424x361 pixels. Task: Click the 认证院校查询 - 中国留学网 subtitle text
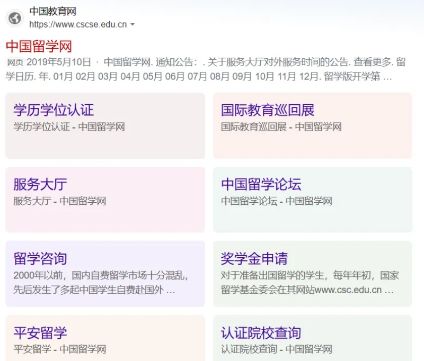click(277, 349)
